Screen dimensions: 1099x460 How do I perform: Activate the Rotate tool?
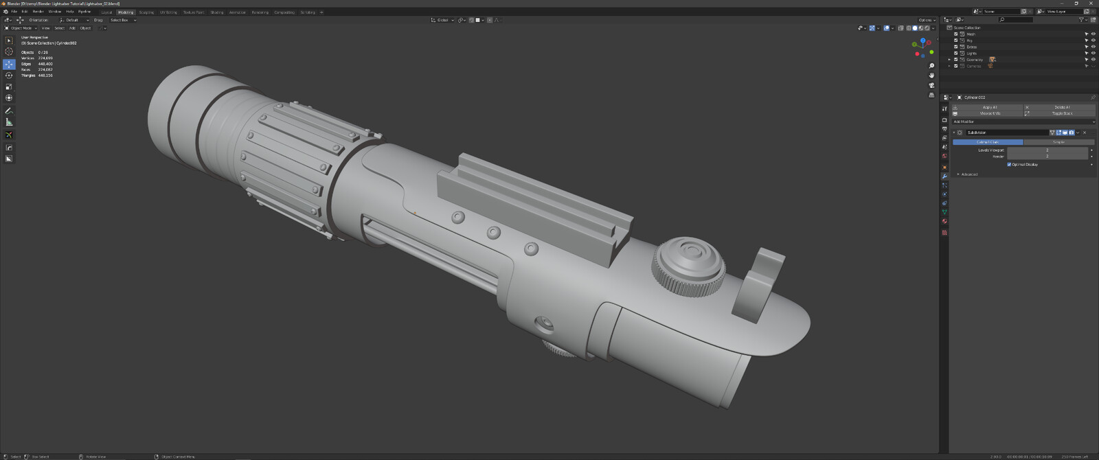9,75
